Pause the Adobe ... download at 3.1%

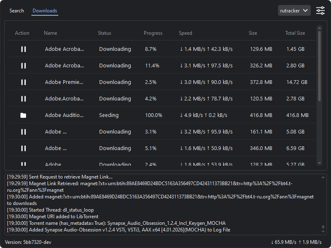(24, 132)
